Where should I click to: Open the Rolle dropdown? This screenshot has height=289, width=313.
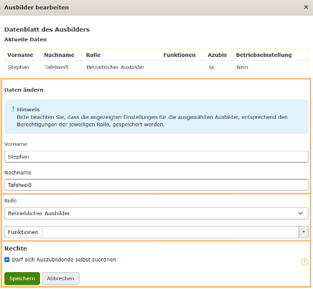[x=156, y=213]
